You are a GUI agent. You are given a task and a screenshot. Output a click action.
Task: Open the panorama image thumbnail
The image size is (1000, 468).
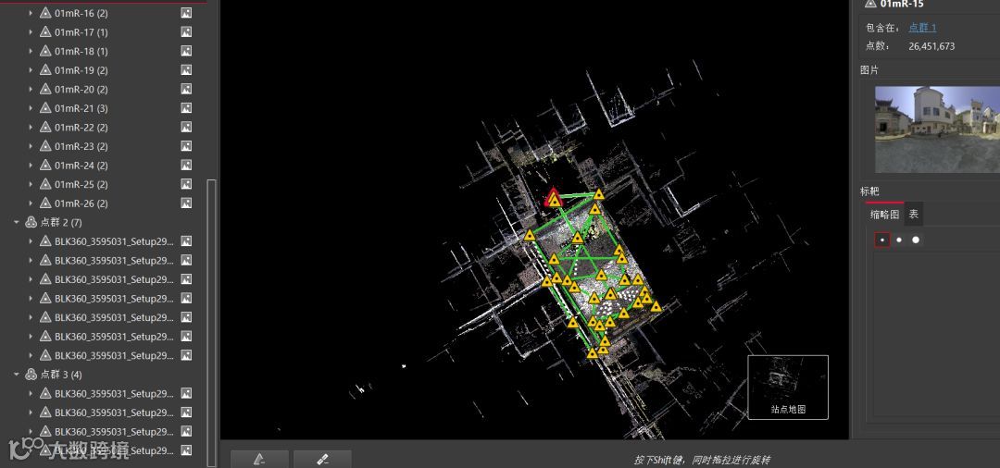pos(937,129)
